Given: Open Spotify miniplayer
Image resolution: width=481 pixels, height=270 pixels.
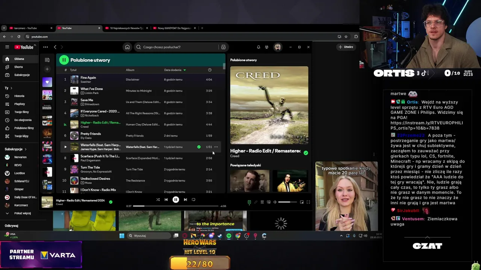Looking at the screenshot, I should [x=302, y=202].
